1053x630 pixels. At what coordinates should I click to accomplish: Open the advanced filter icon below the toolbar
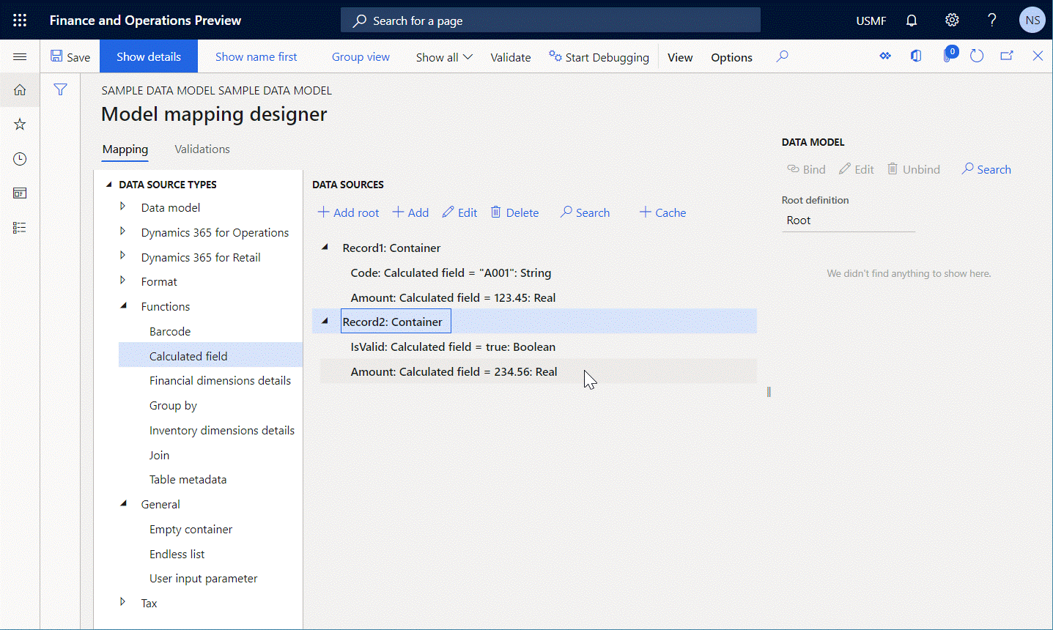coord(60,89)
